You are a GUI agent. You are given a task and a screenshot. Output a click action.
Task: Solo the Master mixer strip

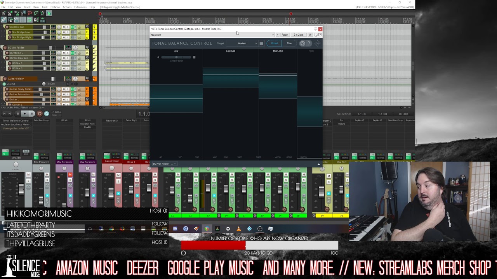click(28, 181)
